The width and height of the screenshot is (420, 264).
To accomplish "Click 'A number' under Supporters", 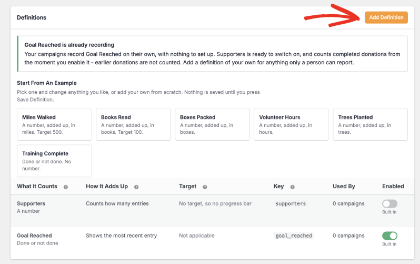I will [28, 211].
